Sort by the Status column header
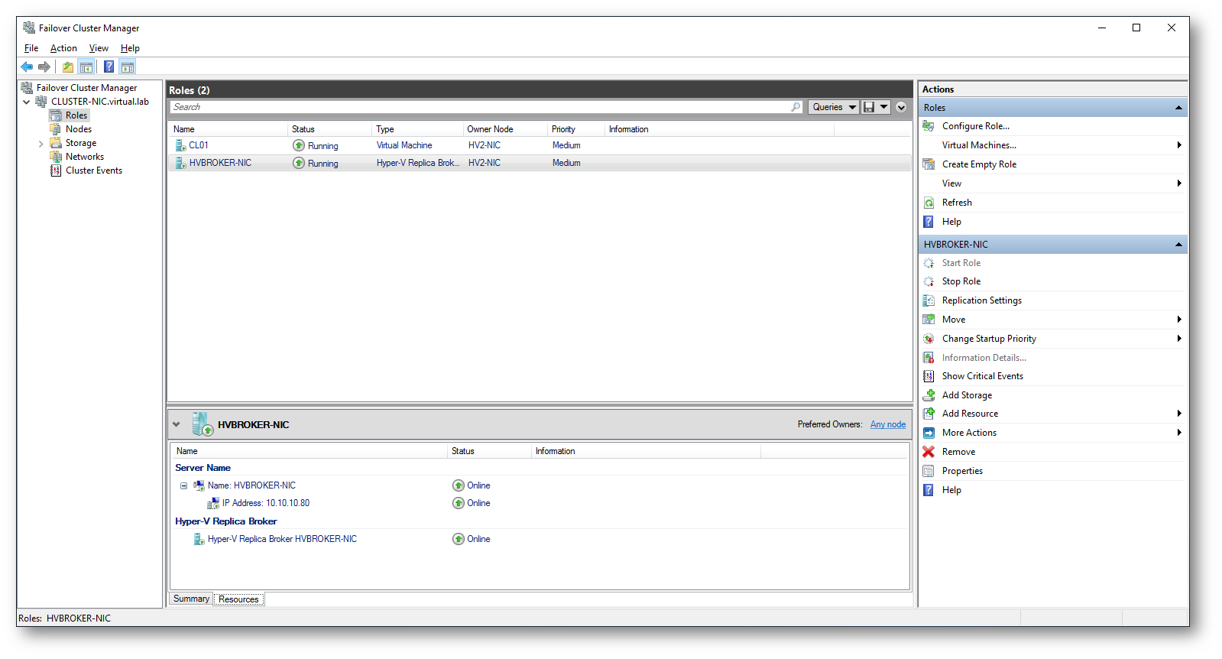 click(330, 129)
